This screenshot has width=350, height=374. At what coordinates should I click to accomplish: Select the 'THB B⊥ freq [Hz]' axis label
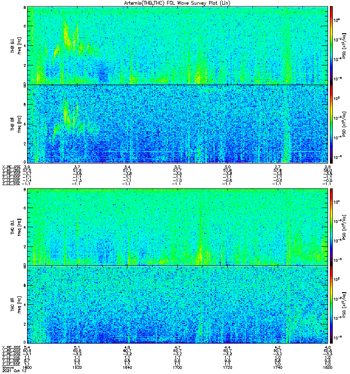[16, 46]
